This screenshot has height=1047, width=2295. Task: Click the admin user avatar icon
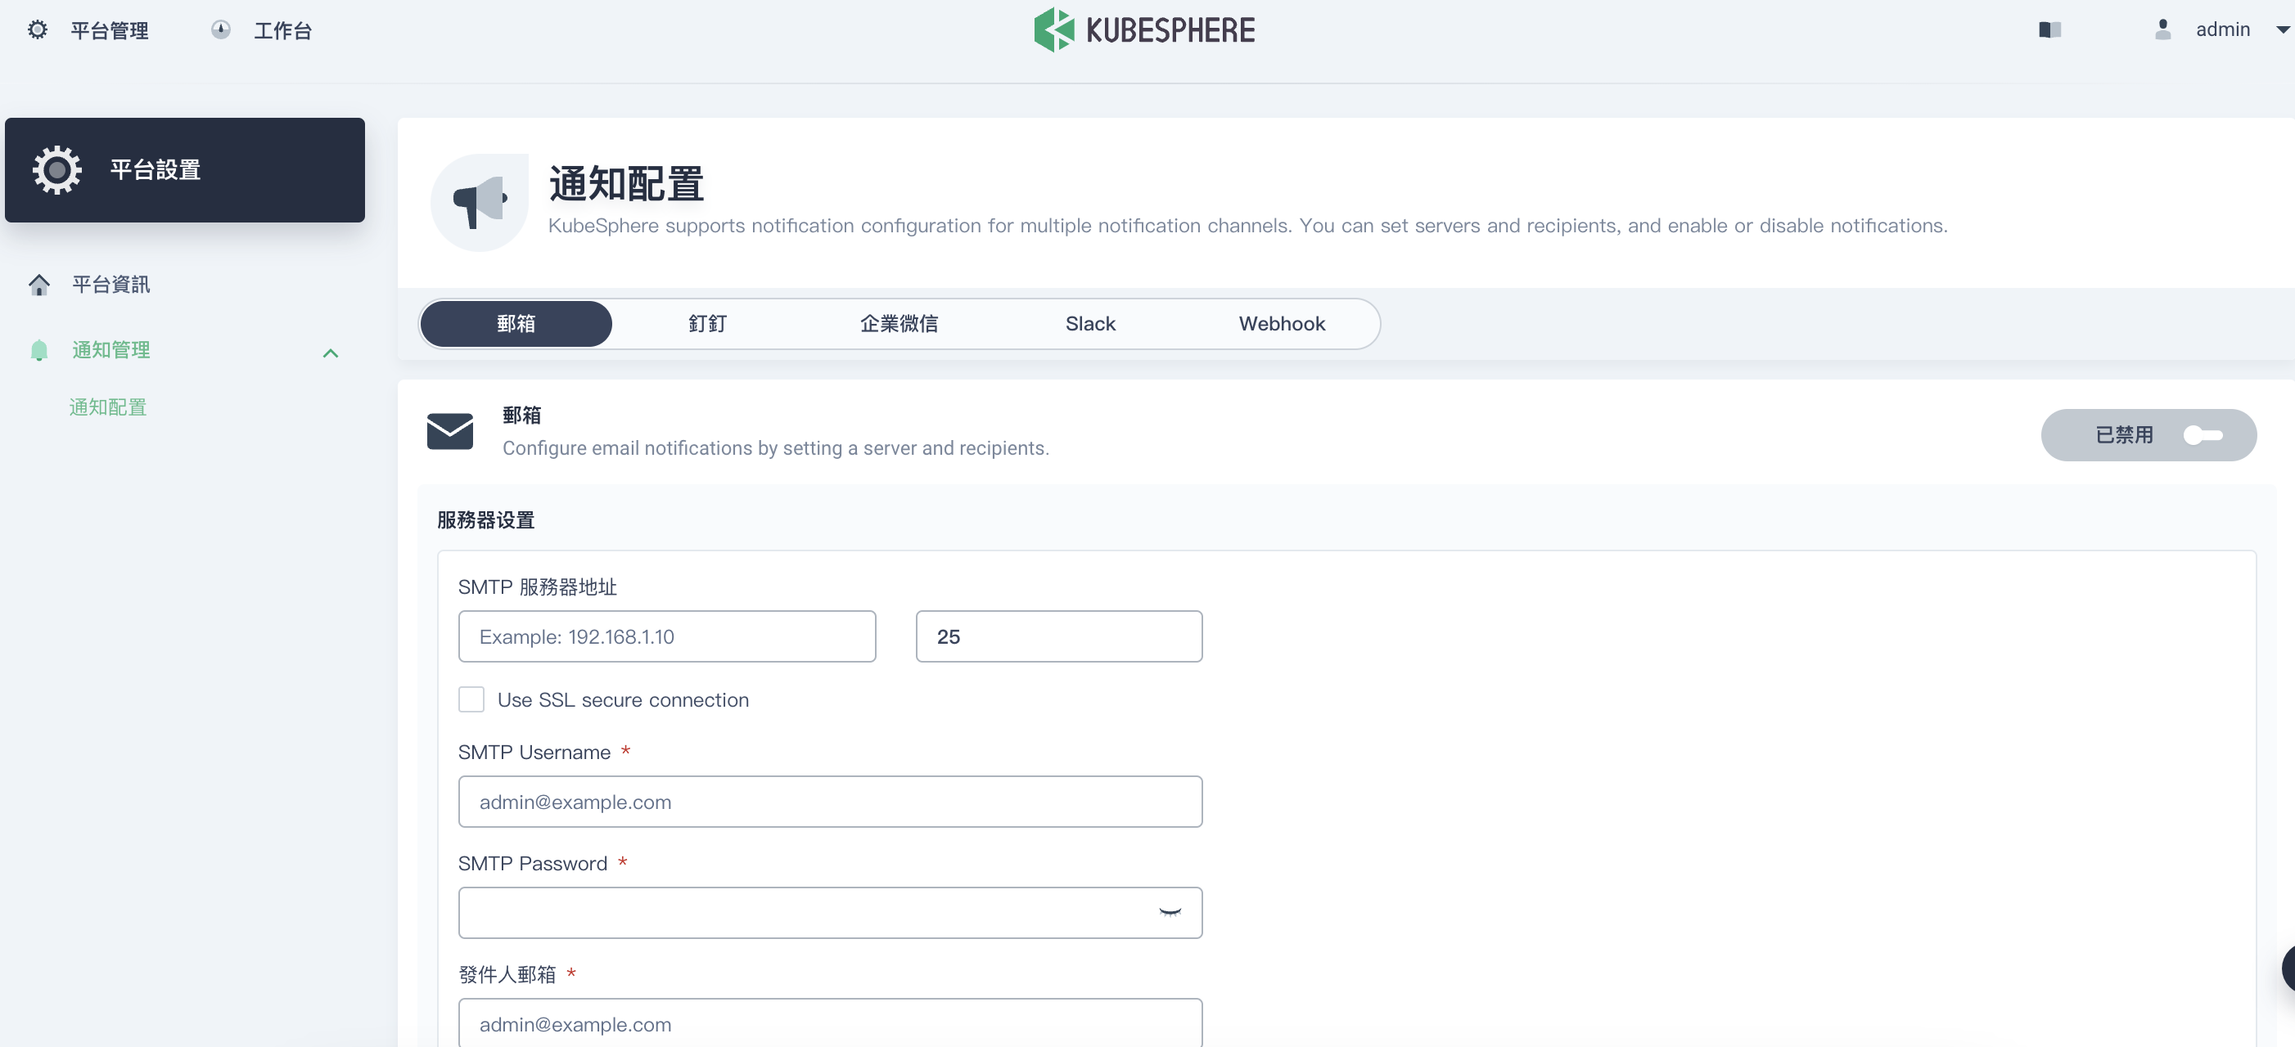point(2162,30)
